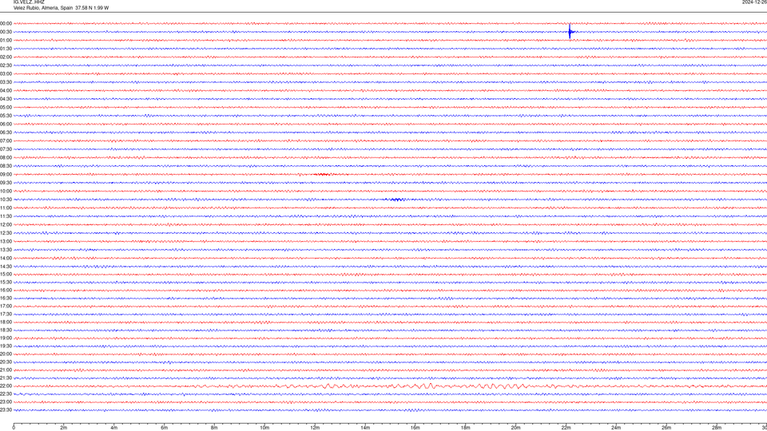Select the 10:00 time label
The height and width of the screenshot is (431, 767).
(6, 191)
